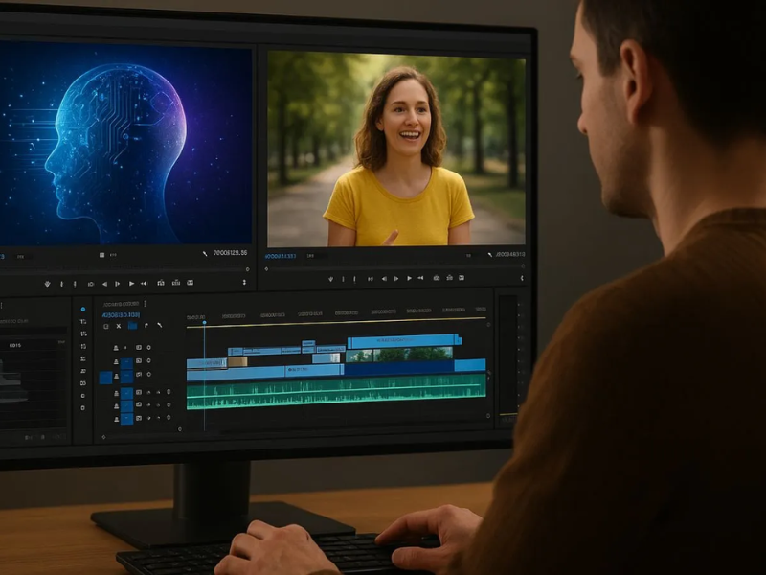Select the sequence tab above the timeline timecode
The image size is (766, 575).
[x=122, y=304]
